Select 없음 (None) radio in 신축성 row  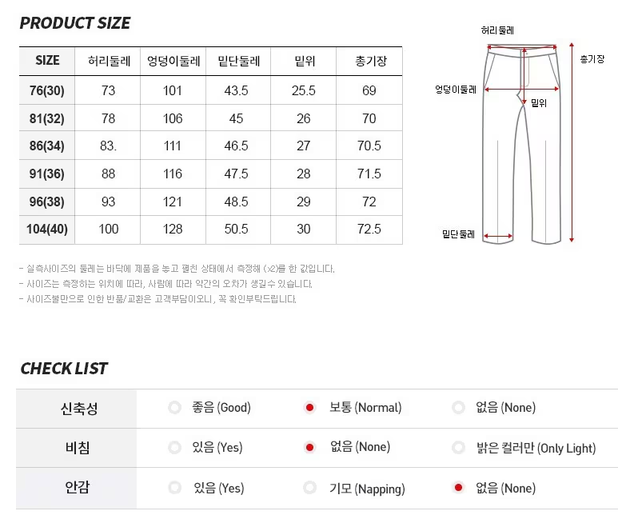458,407
